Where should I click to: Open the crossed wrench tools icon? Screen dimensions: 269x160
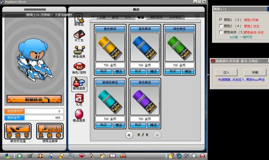pyautogui.click(x=186, y=156)
